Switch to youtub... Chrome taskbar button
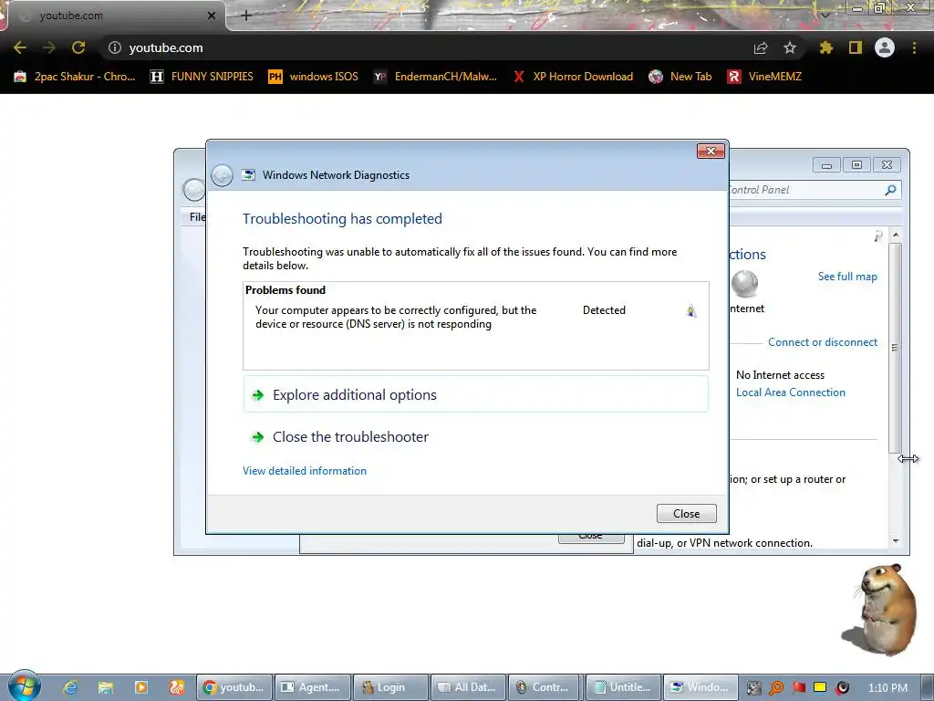The width and height of the screenshot is (934, 701). tap(234, 687)
